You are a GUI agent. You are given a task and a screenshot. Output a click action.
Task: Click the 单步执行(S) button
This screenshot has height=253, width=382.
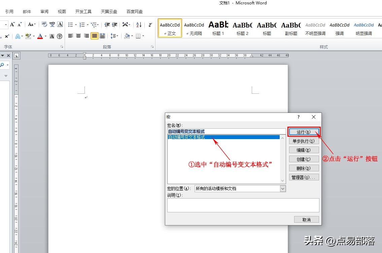tap(304, 141)
